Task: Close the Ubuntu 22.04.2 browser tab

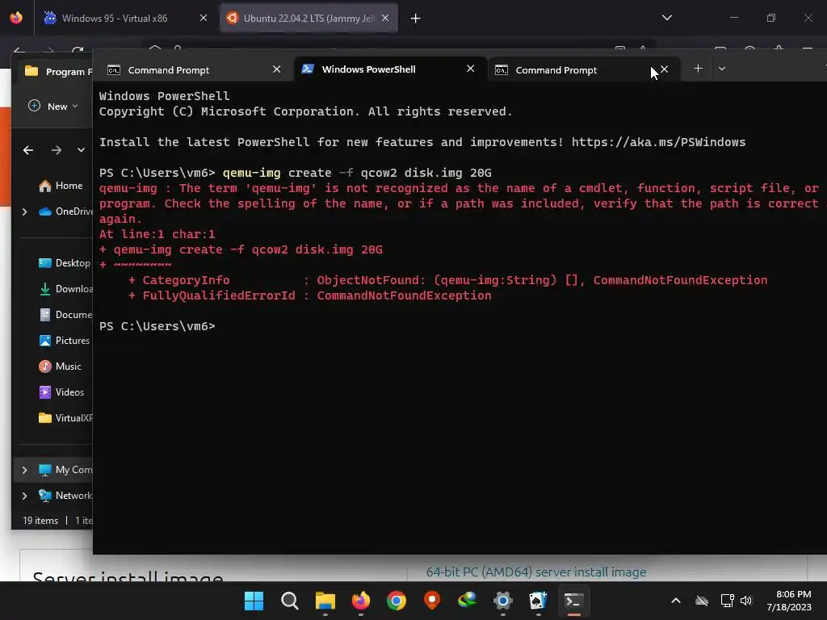Action: (x=385, y=18)
